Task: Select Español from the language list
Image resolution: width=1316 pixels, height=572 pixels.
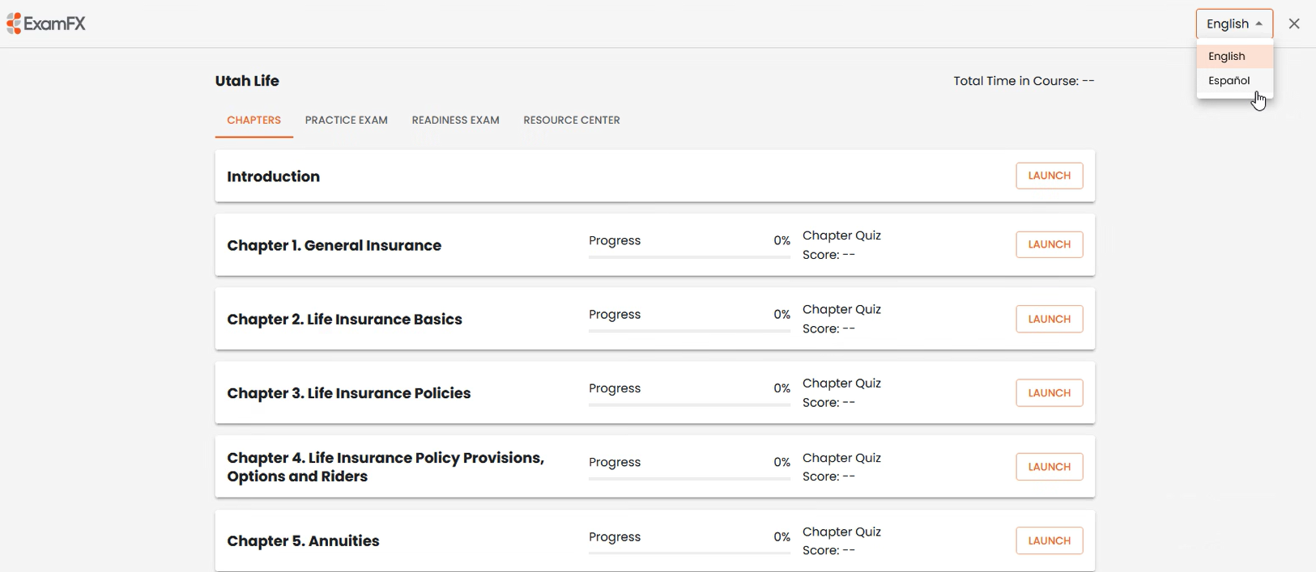Action: (1229, 80)
